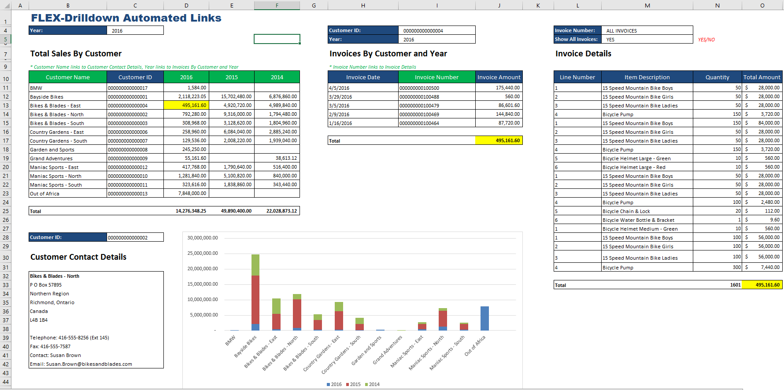Click the Bayside Bikes customer name link
This screenshot has width=784, height=390.
click(x=47, y=97)
